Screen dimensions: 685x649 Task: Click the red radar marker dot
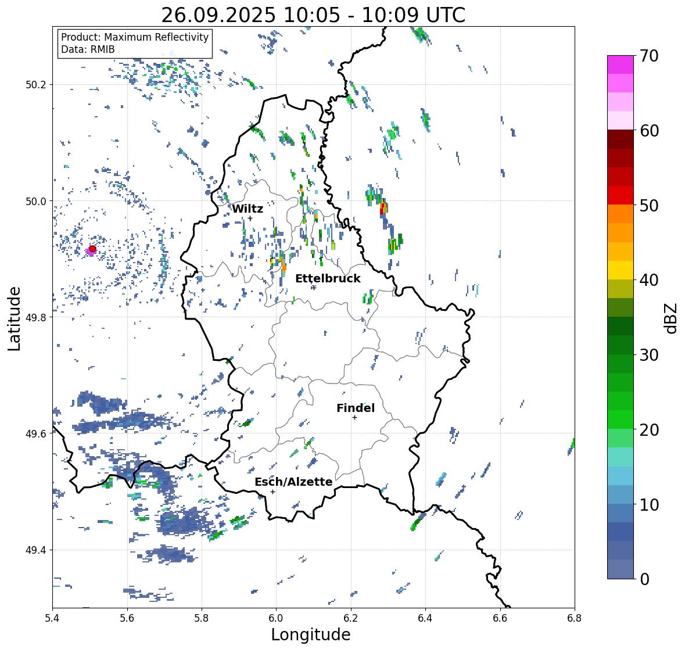coord(92,249)
